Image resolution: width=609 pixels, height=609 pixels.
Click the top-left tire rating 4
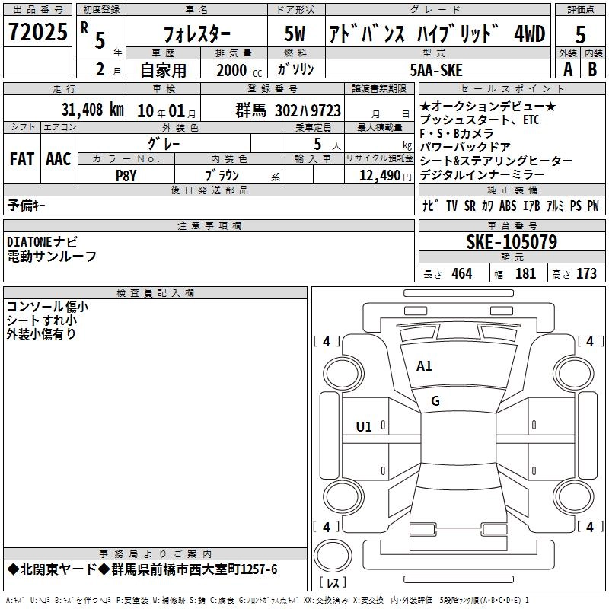pos(327,342)
